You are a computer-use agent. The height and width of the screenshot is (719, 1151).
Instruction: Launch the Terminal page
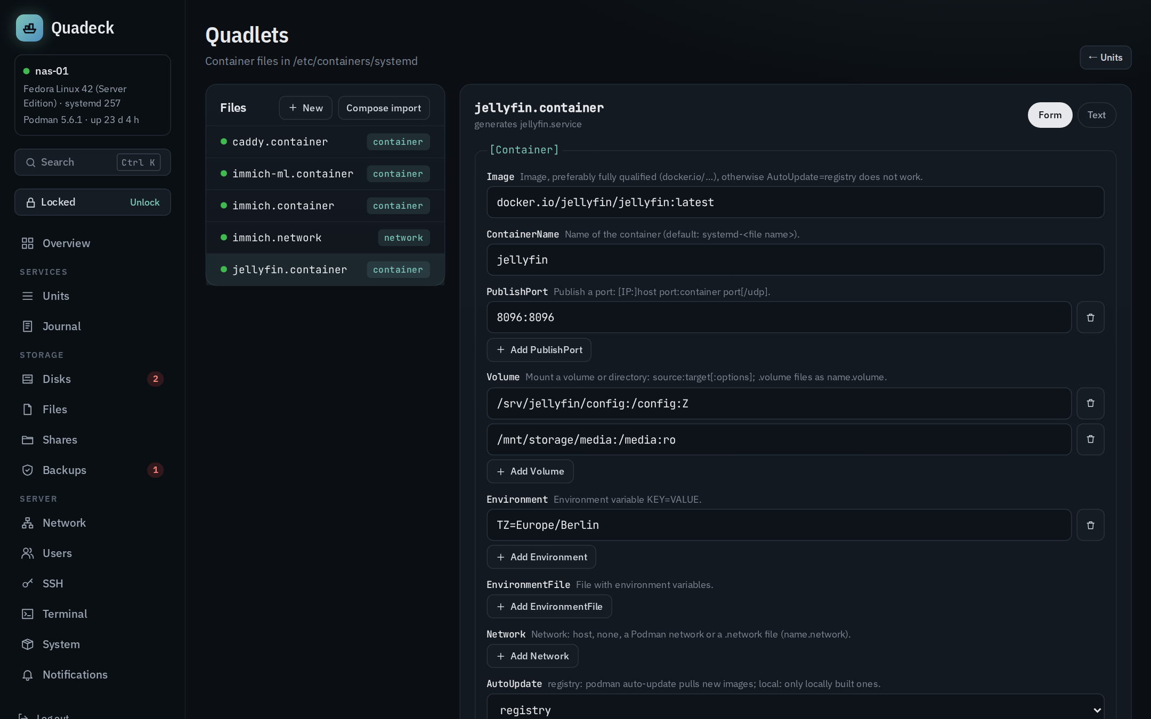[93, 614]
